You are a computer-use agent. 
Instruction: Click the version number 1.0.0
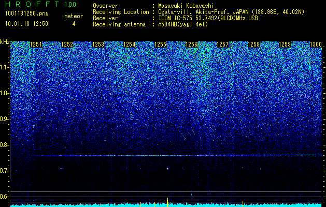point(70,4)
